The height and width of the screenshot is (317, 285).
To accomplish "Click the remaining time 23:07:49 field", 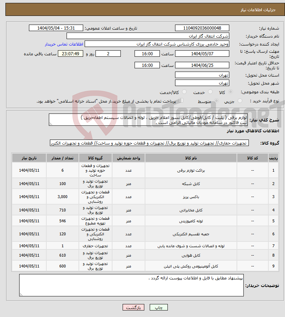I will [x=71, y=54].
